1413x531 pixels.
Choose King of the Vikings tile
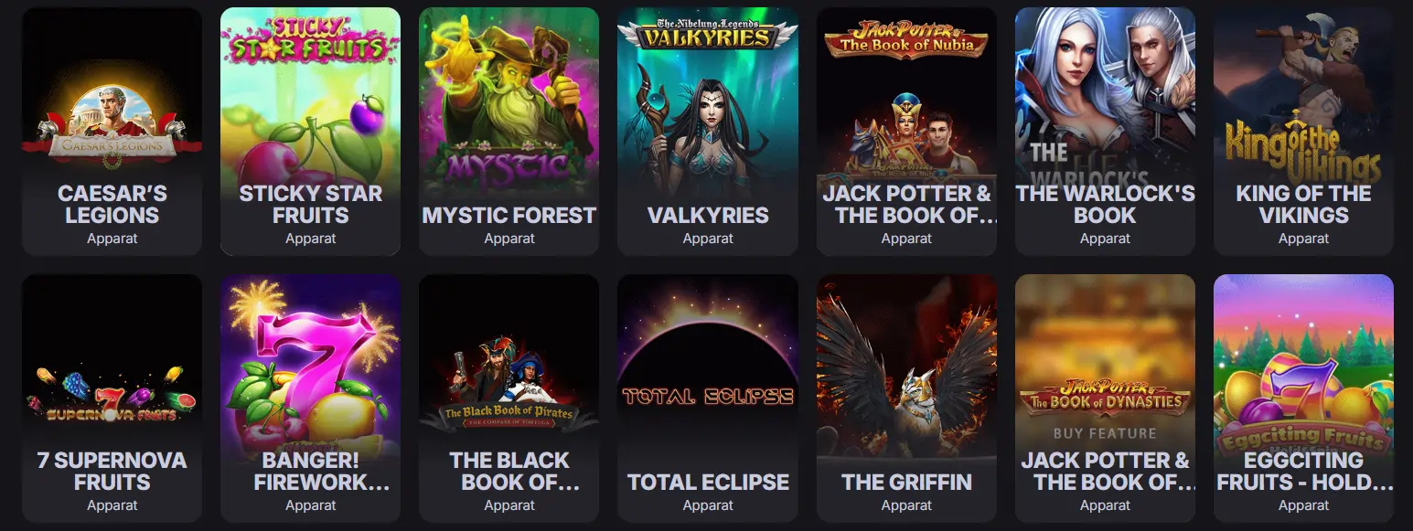point(1303,132)
